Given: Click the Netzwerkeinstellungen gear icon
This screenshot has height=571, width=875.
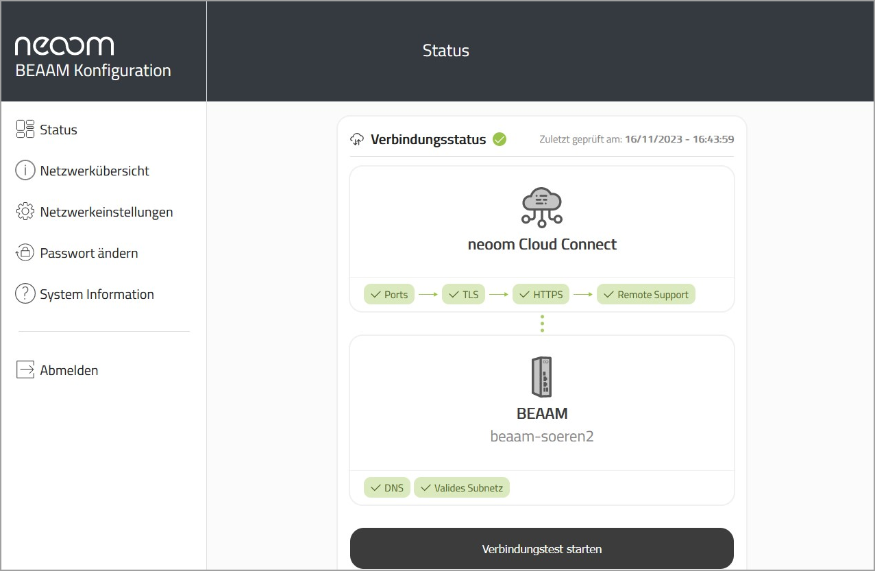Looking at the screenshot, I should (25, 212).
